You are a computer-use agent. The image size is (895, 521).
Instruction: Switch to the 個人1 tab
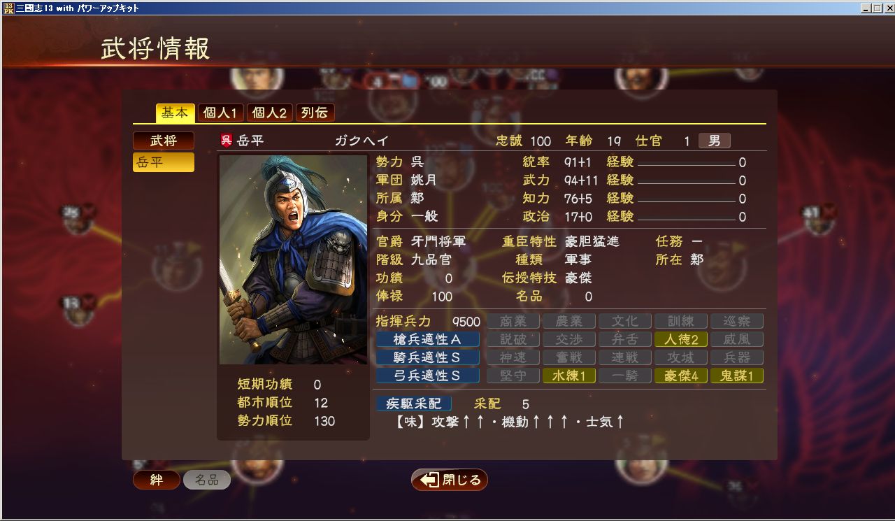220,113
